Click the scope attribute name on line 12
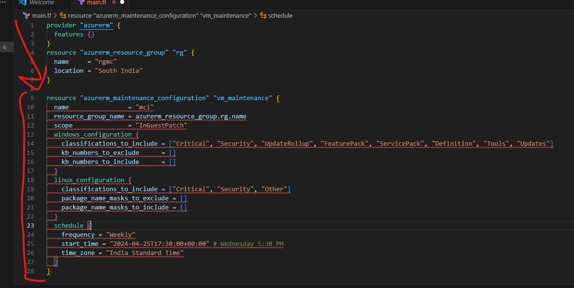 click(63, 126)
